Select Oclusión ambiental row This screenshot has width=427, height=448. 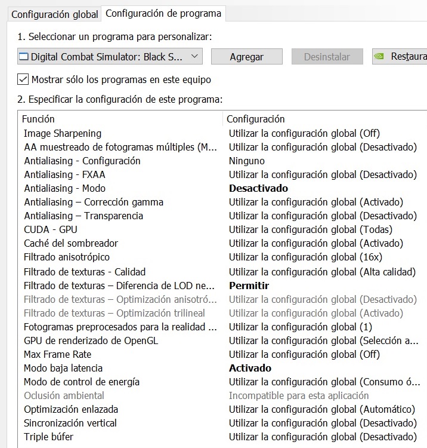pos(222,395)
